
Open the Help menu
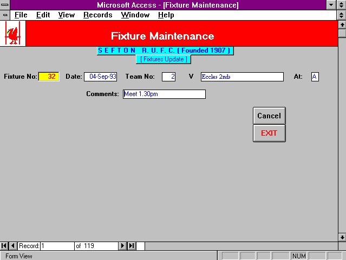point(166,15)
